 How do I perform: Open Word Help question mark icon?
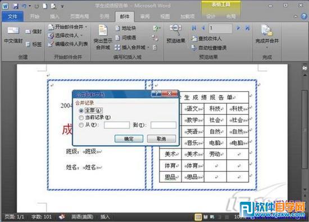point(304,16)
